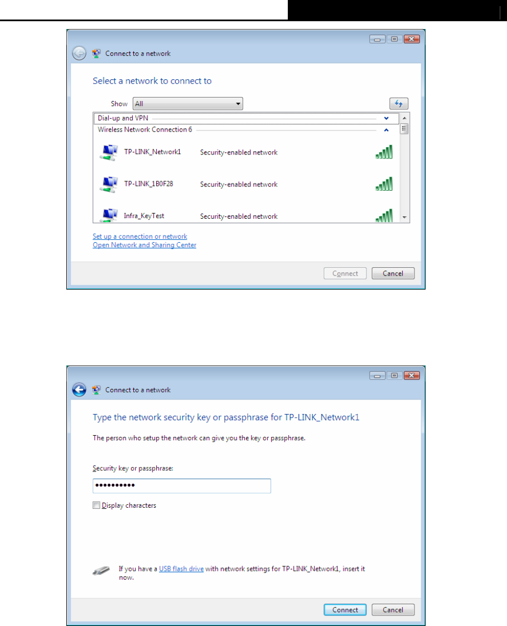
Task: Click the signal strength bars for TP-LINK_Network1
Action: [384, 152]
